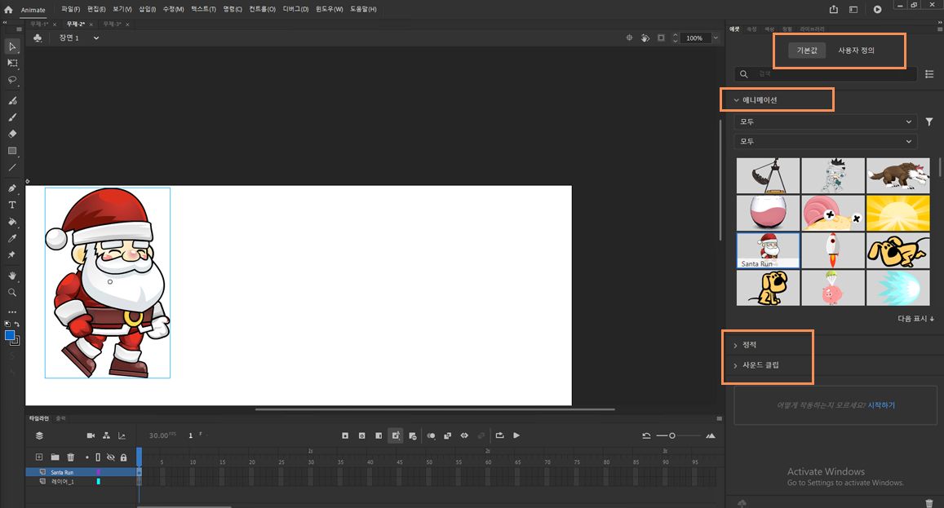Screen dimensions: 944x508
Task: Select the Lasso tool
Action: (12, 79)
